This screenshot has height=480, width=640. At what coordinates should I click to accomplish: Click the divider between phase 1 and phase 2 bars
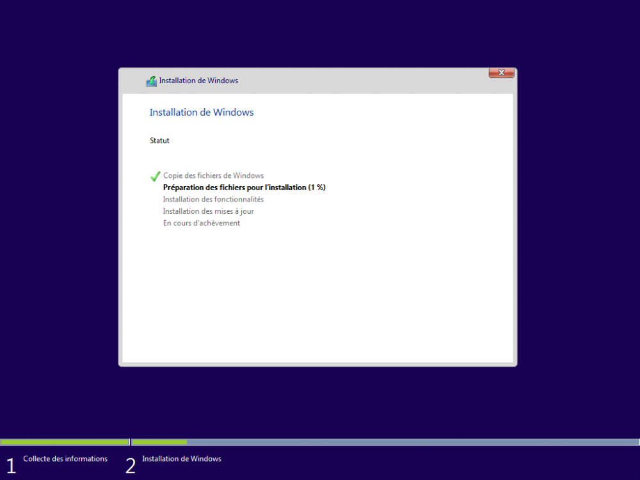(131, 442)
